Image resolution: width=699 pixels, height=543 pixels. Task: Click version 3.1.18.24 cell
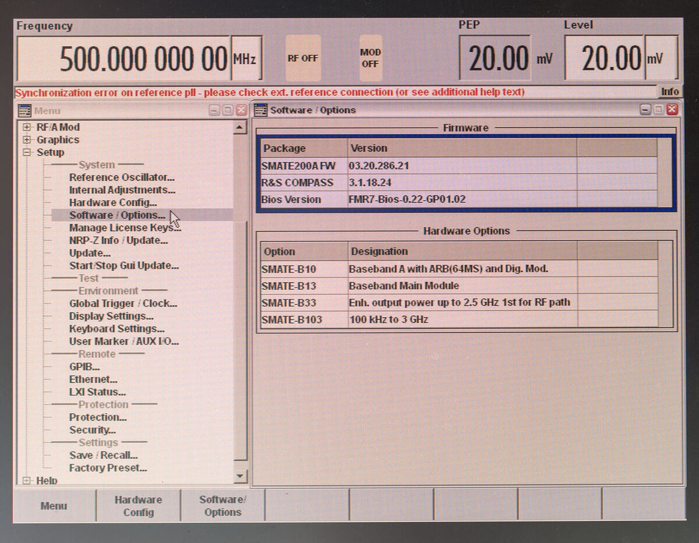[463, 183]
